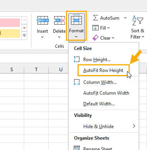147x150 pixels.
Task: Choose Default Width... option
Action: tap(104, 104)
